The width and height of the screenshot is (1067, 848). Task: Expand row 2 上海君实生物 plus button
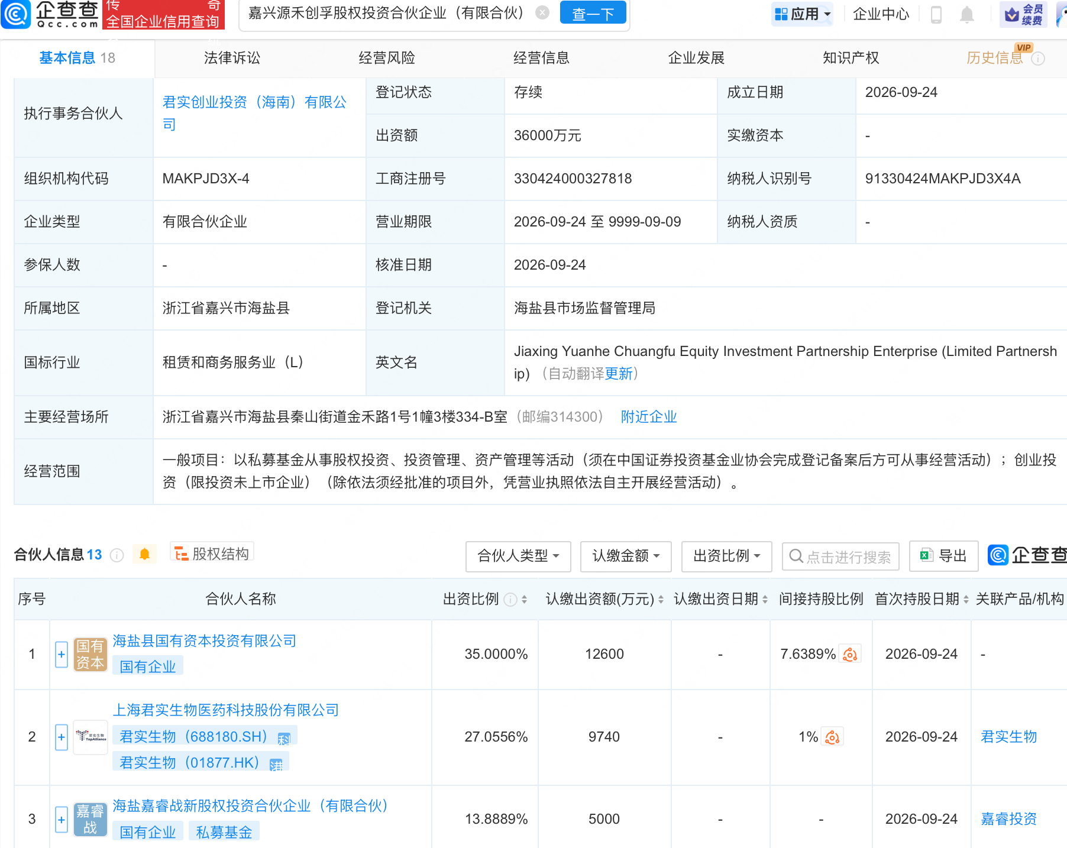pos(62,737)
